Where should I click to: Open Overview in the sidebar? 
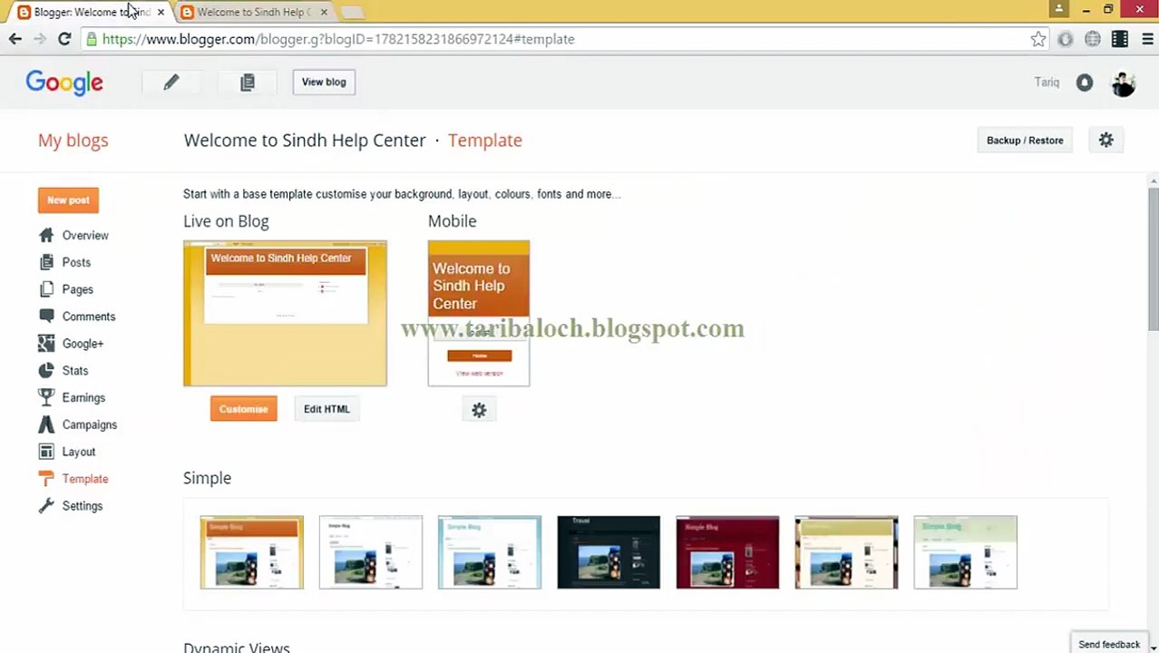click(x=85, y=235)
